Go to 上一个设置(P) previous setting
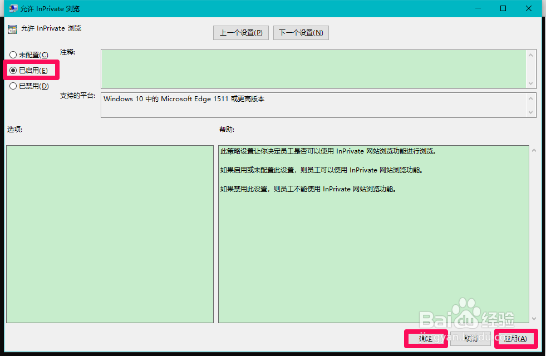The height and width of the screenshot is (356, 546). coord(241,33)
